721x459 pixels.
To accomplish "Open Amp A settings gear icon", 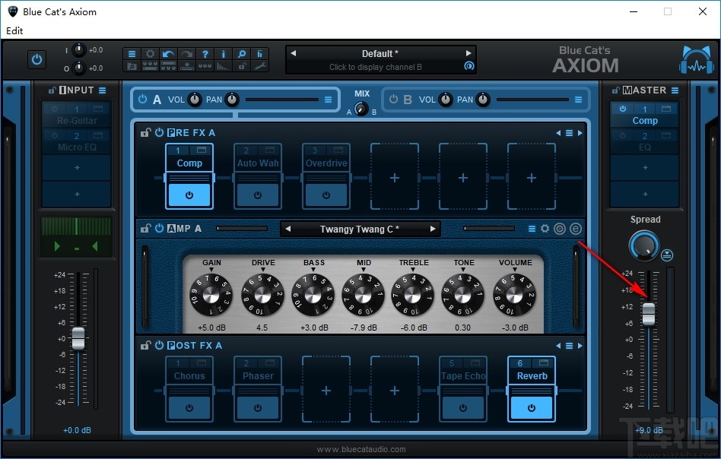I will pos(545,228).
